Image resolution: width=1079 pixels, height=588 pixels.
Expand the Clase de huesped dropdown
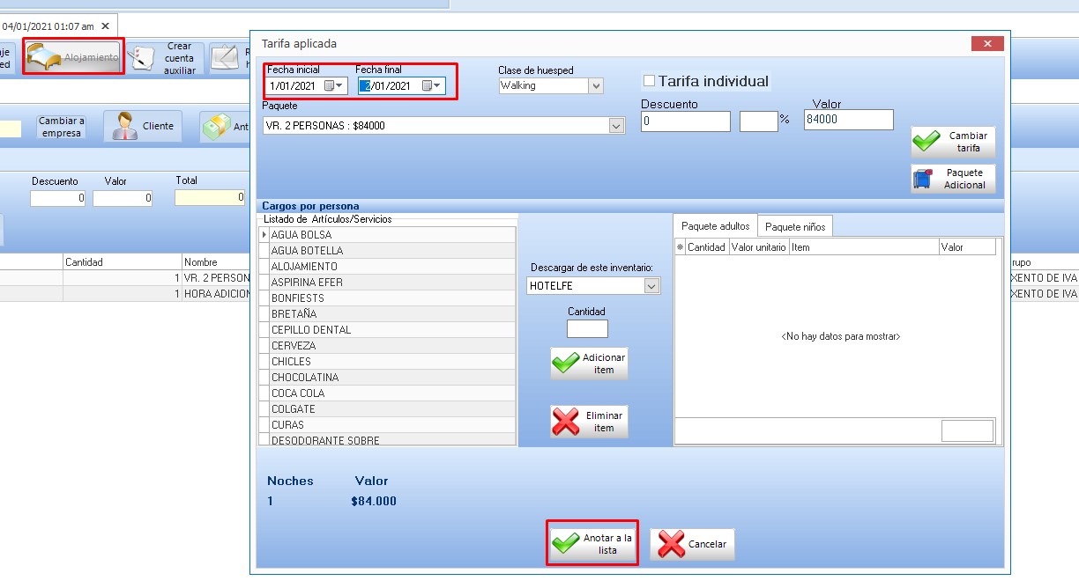pos(596,85)
